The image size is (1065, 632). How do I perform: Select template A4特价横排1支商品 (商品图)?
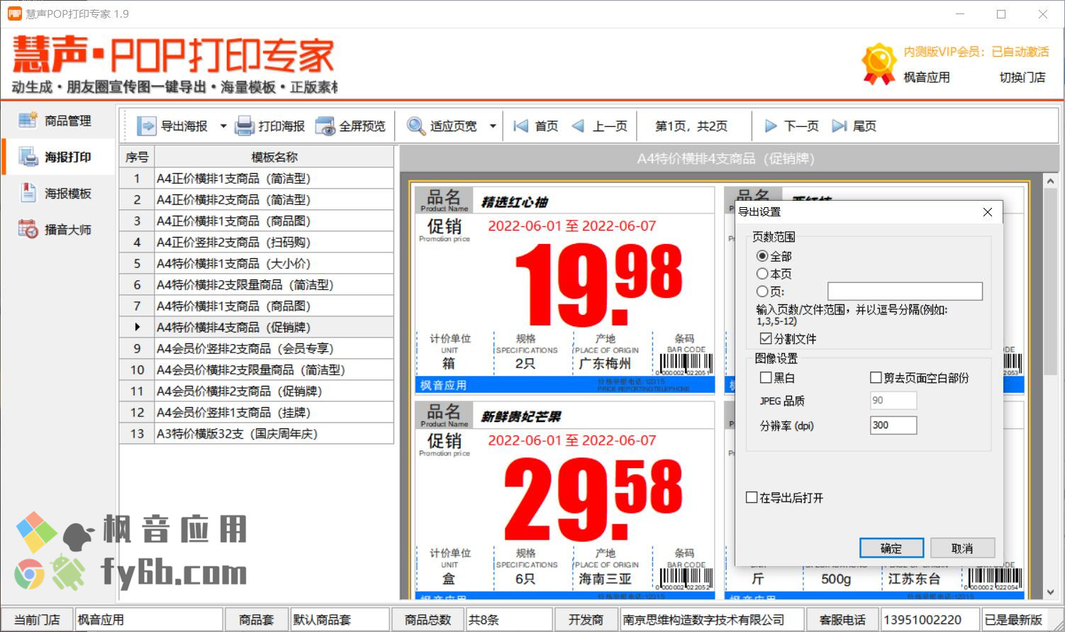pyautogui.click(x=274, y=306)
